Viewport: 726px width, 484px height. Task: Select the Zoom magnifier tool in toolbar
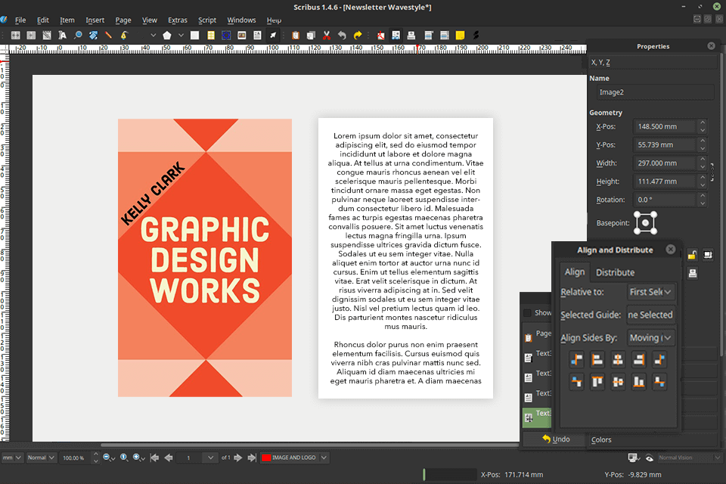[78, 35]
